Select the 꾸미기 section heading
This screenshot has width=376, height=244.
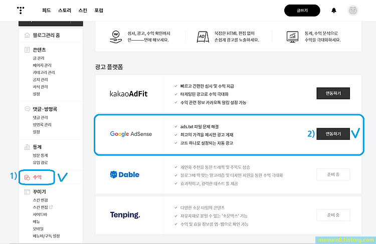pyautogui.click(x=39, y=192)
